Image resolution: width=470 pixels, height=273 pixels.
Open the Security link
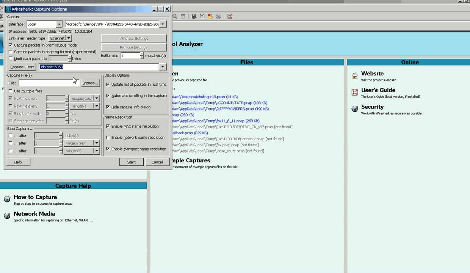click(x=372, y=107)
